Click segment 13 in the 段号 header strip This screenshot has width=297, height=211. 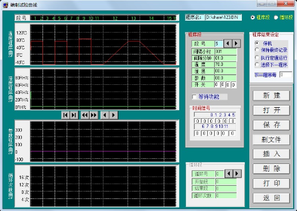(133, 18)
